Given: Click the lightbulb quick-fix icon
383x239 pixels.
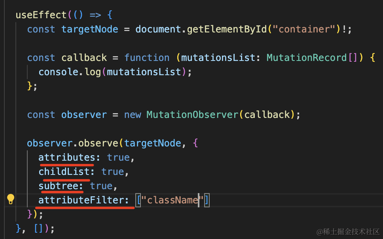Looking at the screenshot, I should click(x=11, y=199).
